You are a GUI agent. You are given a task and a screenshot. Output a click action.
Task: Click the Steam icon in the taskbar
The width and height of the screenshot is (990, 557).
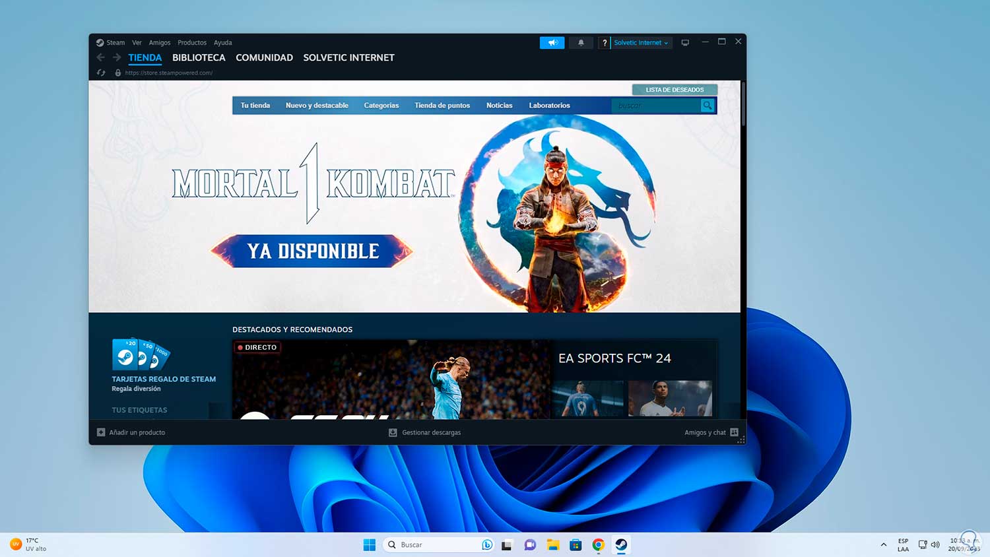point(621,544)
